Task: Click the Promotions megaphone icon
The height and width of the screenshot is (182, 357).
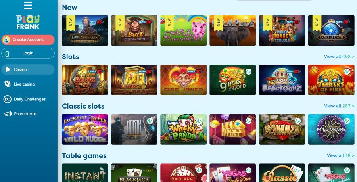Action: 8,114
